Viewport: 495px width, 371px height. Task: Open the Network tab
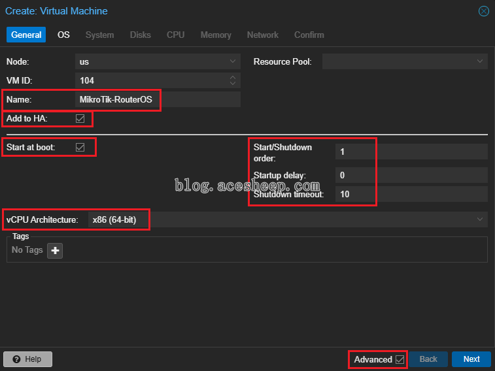[x=263, y=35]
